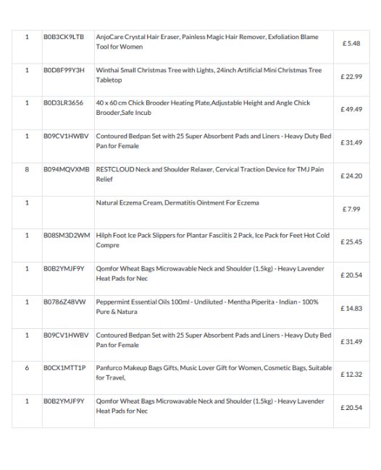The width and height of the screenshot is (381, 470).
Task: Select the Winthai Small Christmas Tree row text
Action: click(x=209, y=75)
